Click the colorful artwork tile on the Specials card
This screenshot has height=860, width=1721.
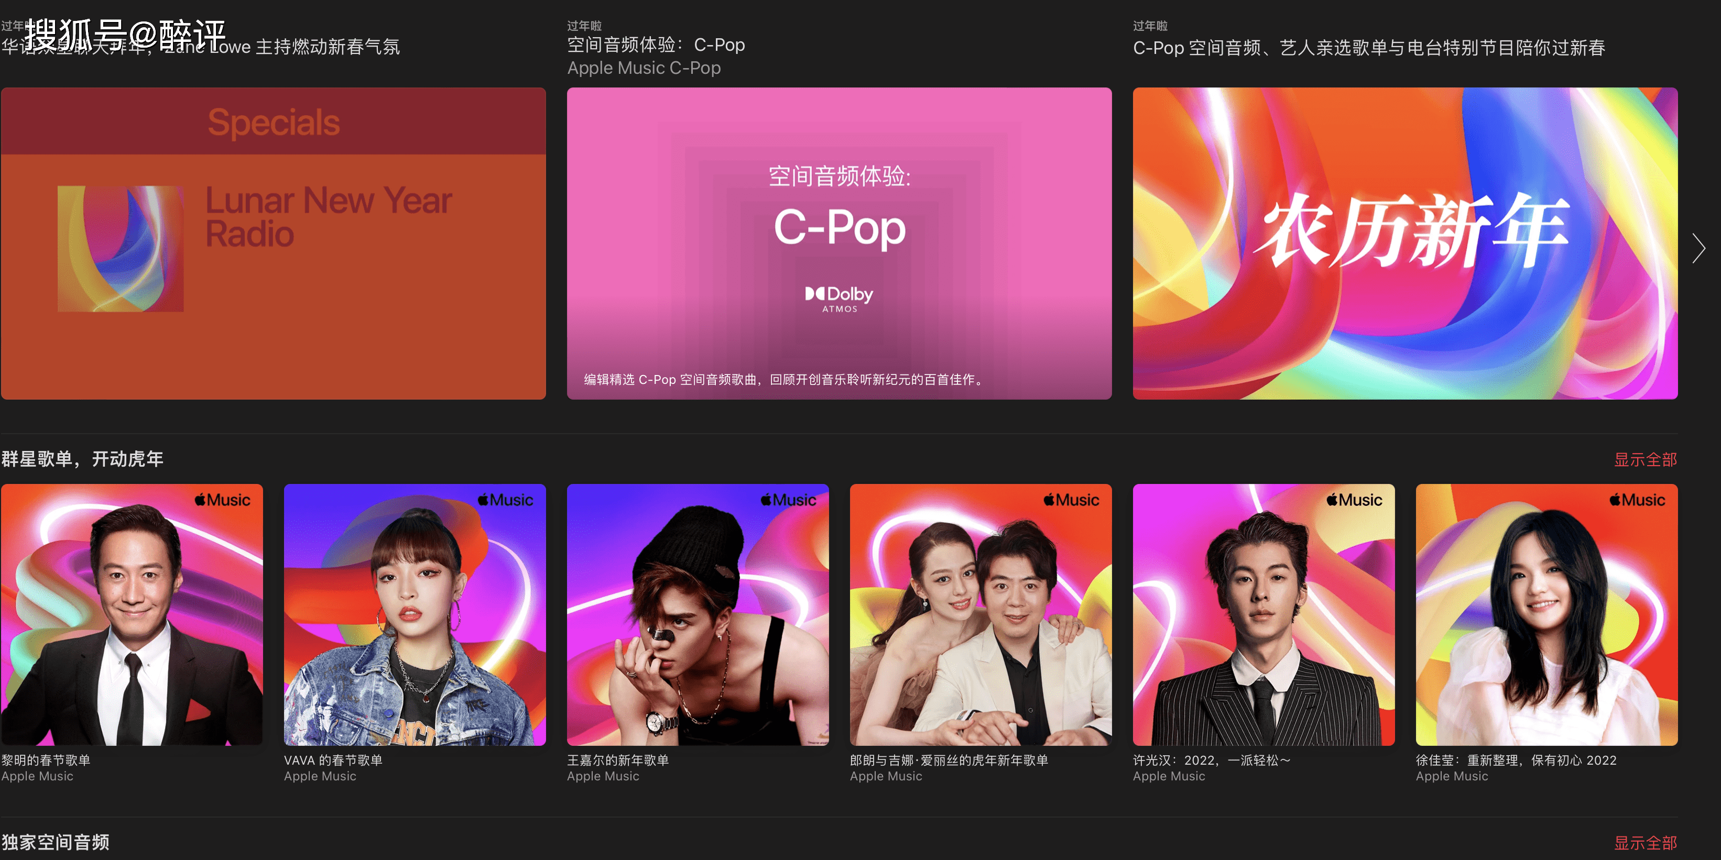click(x=120, y=248)
